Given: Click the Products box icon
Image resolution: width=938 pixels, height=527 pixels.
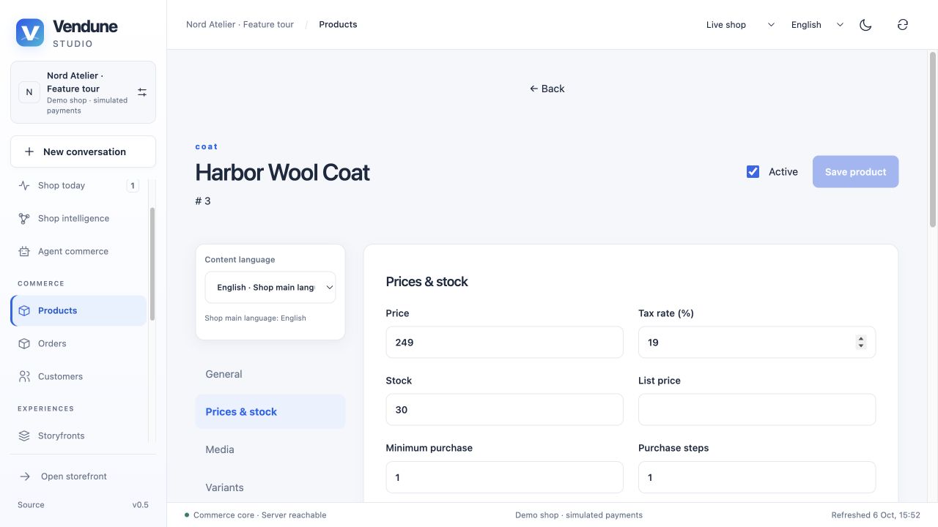Looking at the screenshot, I should click(24, 310).
